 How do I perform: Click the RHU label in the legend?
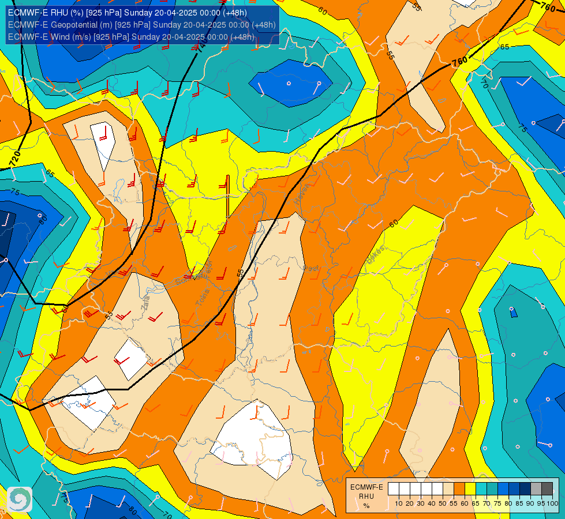click(x=366, y=497)
